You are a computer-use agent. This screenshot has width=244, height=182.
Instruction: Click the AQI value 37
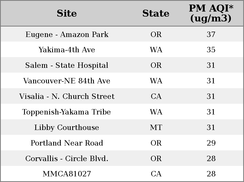211,34
